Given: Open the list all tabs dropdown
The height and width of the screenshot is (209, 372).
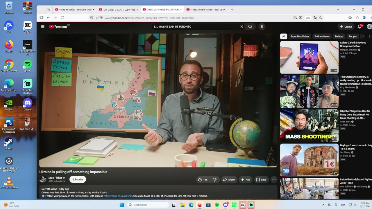Looking at the screenshot, I should pos(338,10).
